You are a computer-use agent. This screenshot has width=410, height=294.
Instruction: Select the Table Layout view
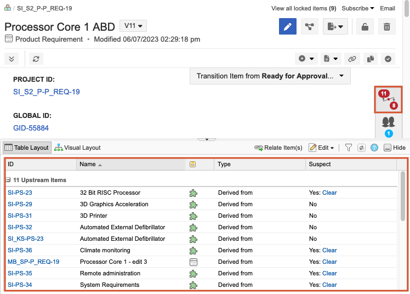(x=27, y=148)
